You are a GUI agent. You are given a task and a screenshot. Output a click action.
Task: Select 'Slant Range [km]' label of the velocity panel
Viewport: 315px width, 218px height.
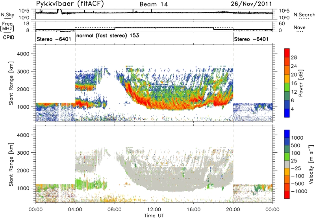pos(11,164)
